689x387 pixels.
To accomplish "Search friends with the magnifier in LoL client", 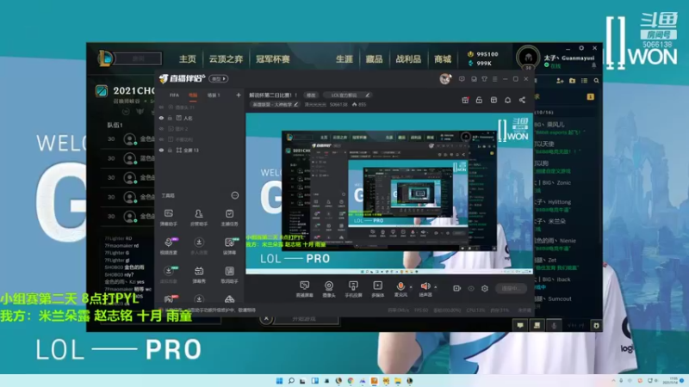I will 596,81.
